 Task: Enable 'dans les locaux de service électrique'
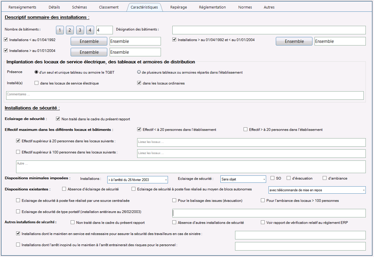click(x=37, y=83)
